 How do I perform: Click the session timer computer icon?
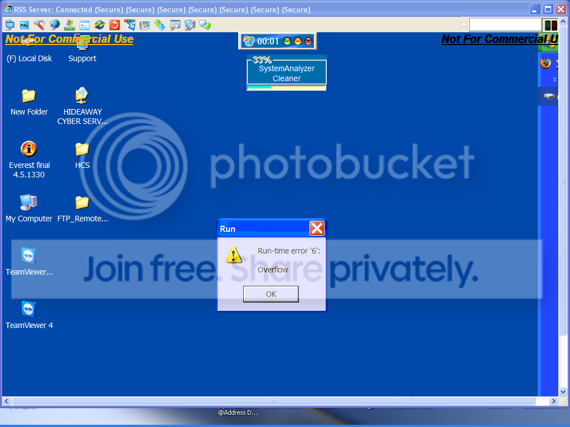point(249,41)
